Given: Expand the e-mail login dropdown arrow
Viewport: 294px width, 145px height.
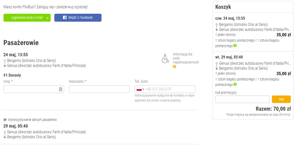Looking at the screenshot, I should 47,18.
